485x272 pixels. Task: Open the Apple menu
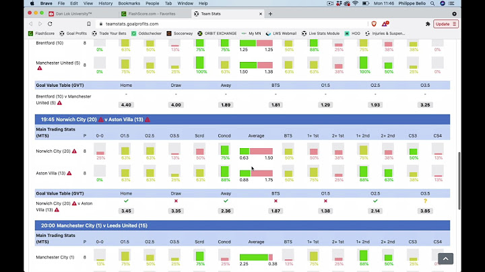point(32,3)
